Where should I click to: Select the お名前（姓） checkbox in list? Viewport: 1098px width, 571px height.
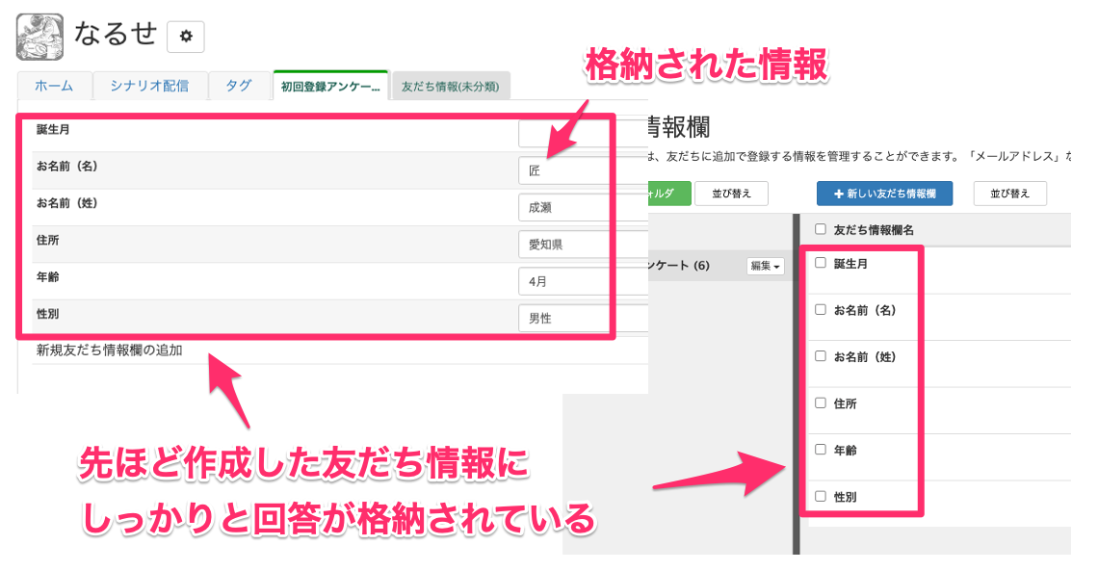(x=821, y=356)
